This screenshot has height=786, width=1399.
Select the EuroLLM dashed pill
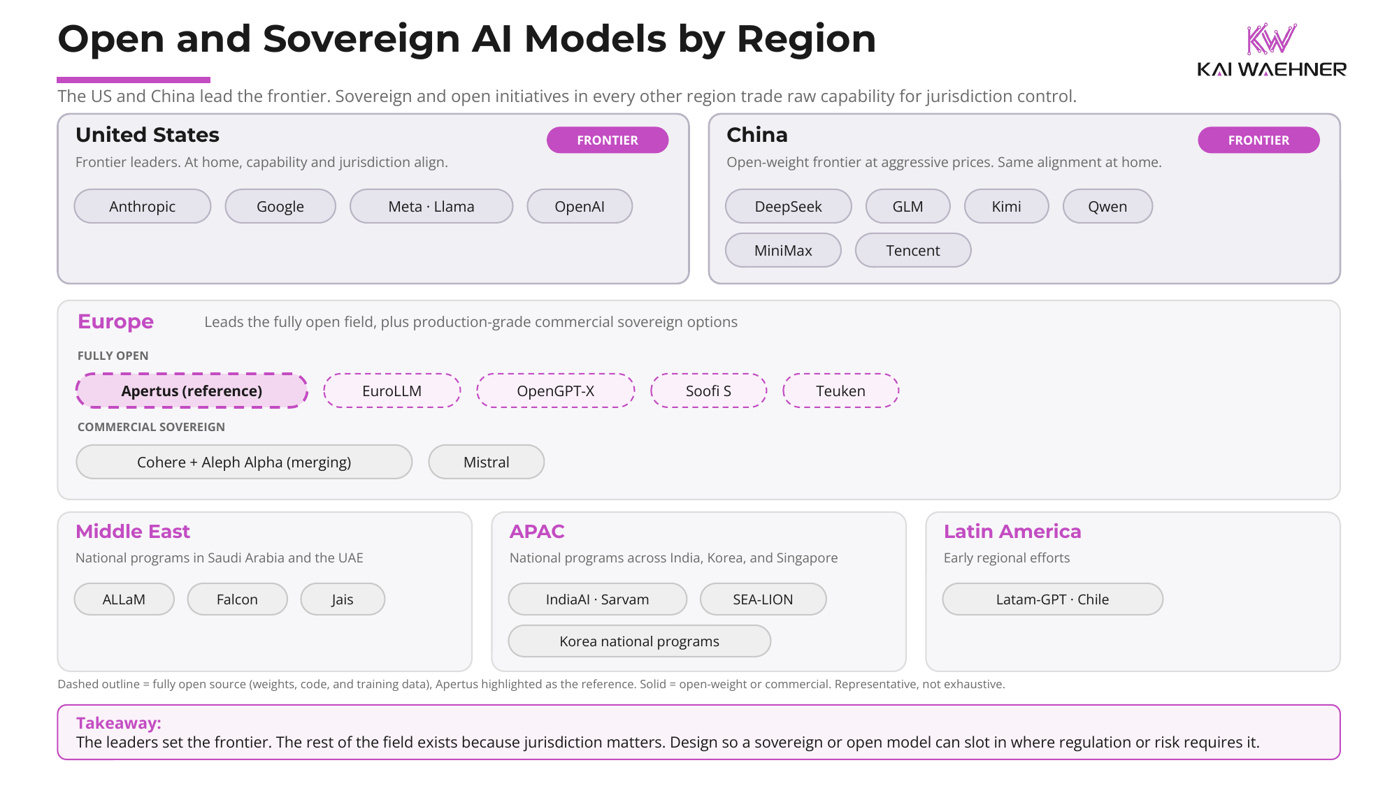click(x=392, y=391)
